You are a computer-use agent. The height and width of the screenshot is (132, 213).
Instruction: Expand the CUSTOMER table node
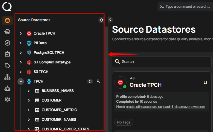click(29, 100)
